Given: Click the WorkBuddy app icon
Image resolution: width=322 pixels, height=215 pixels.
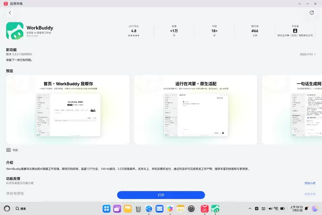Looking at the screenshot, I should (15, 31).
